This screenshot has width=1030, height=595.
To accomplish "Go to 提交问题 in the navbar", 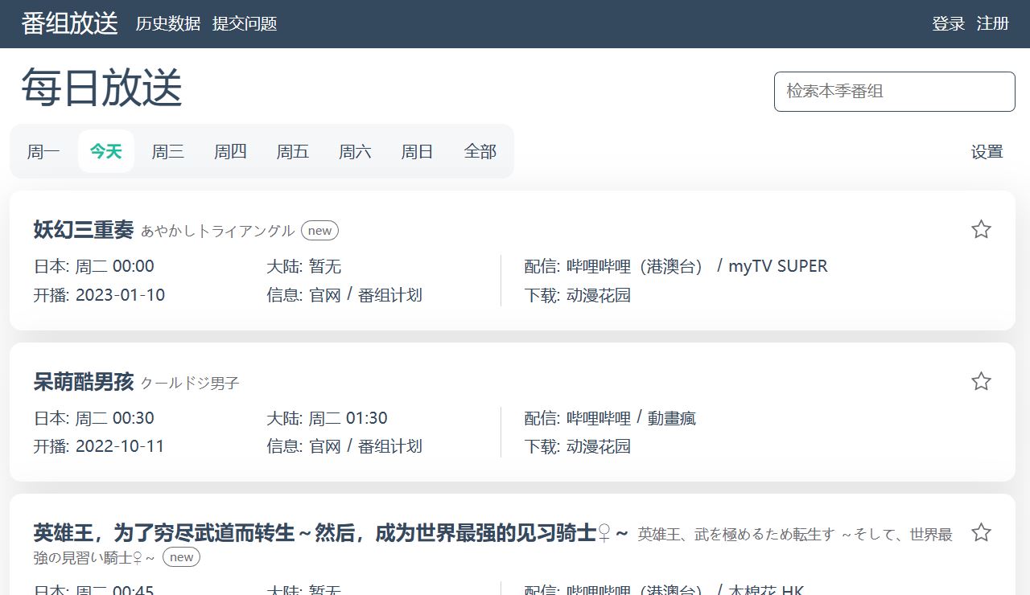I will tap(245, 24).
